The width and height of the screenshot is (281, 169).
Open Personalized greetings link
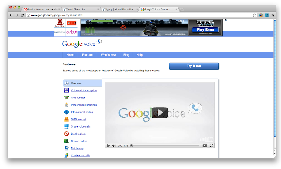(84, 105)
